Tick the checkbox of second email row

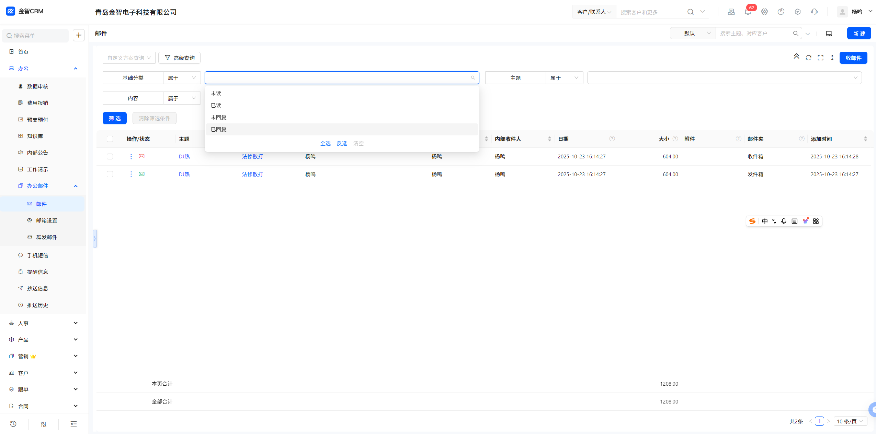coord(110,174)
